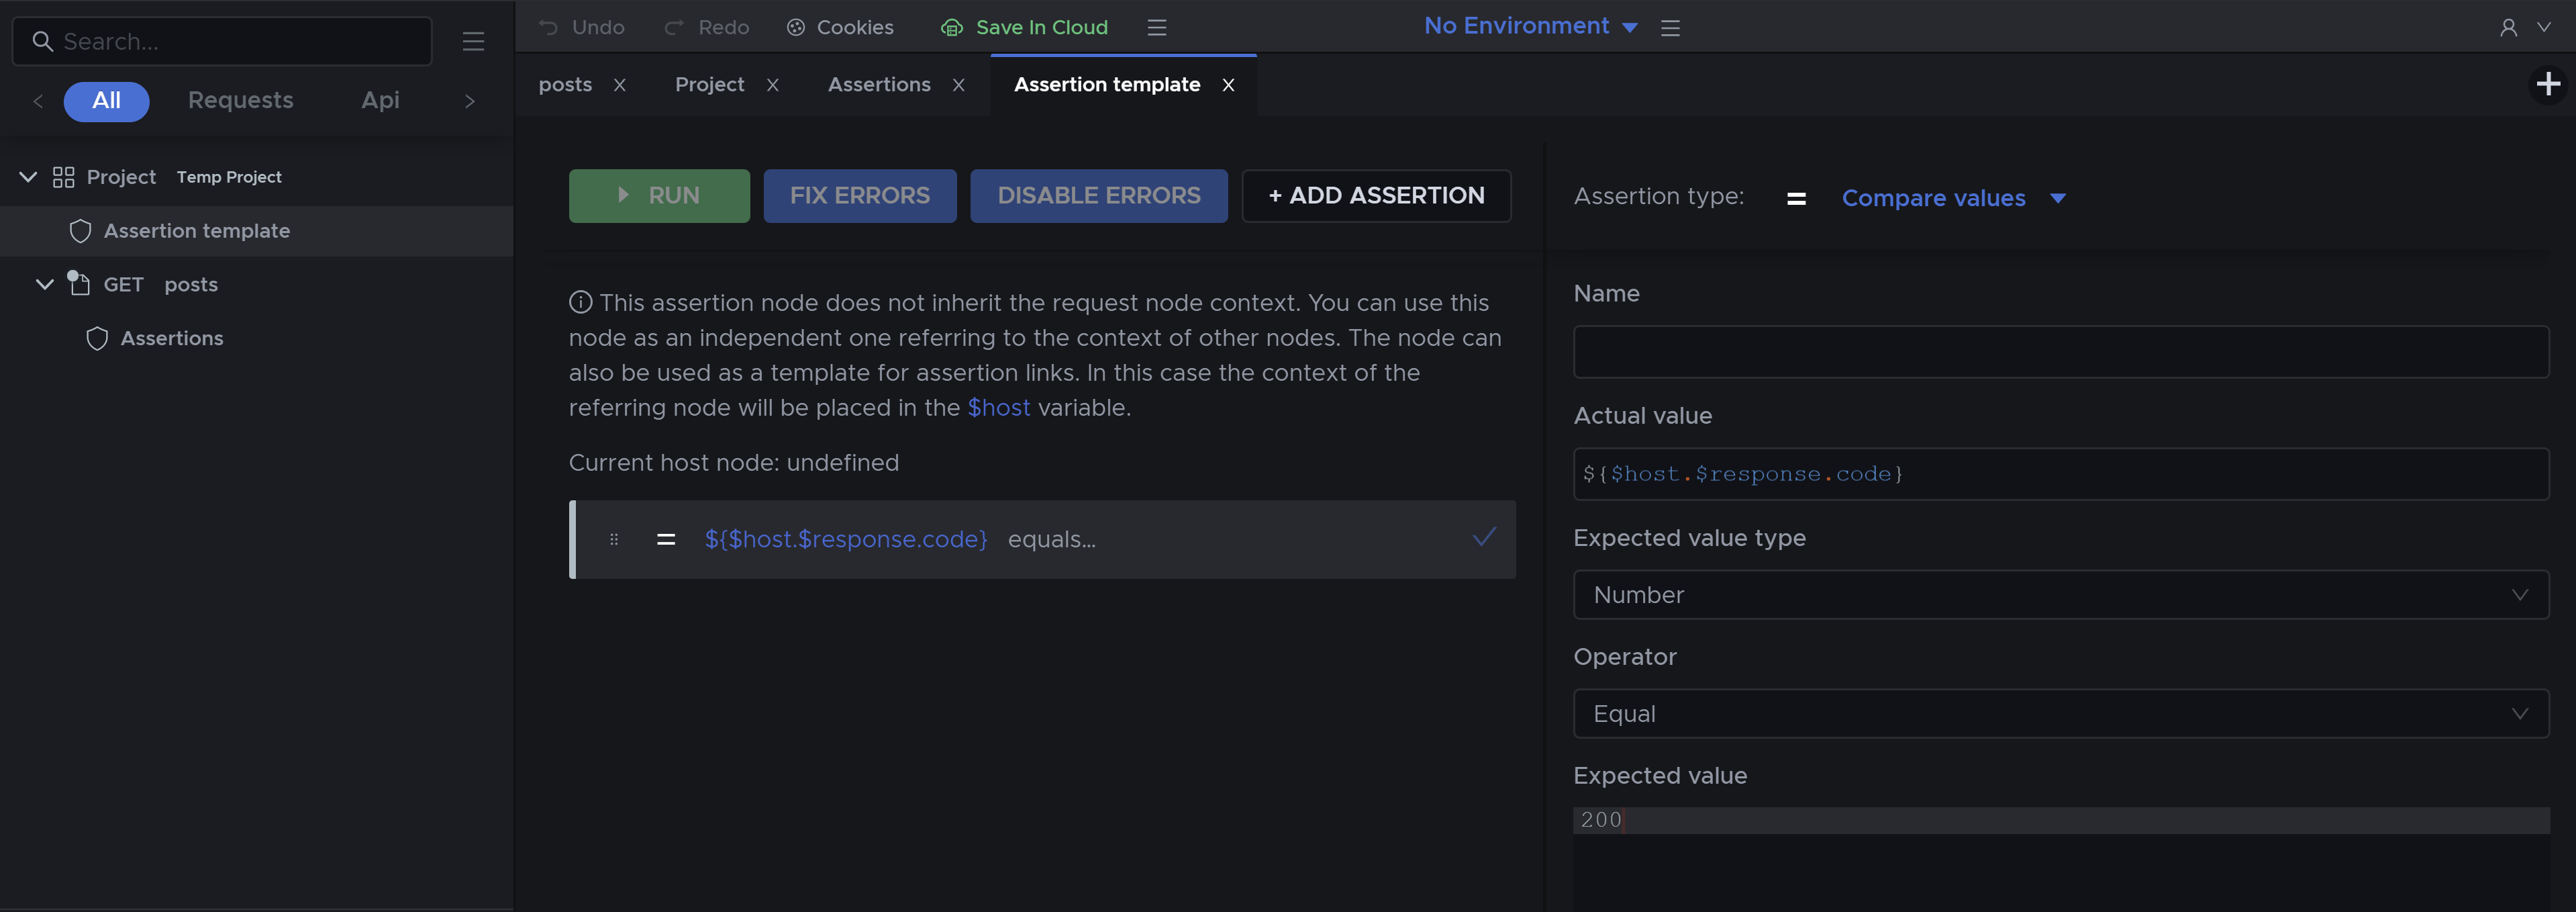Open the Compare values type dropdown
The width and height of the screenshot is (2576, 912).
point(1953,198)
